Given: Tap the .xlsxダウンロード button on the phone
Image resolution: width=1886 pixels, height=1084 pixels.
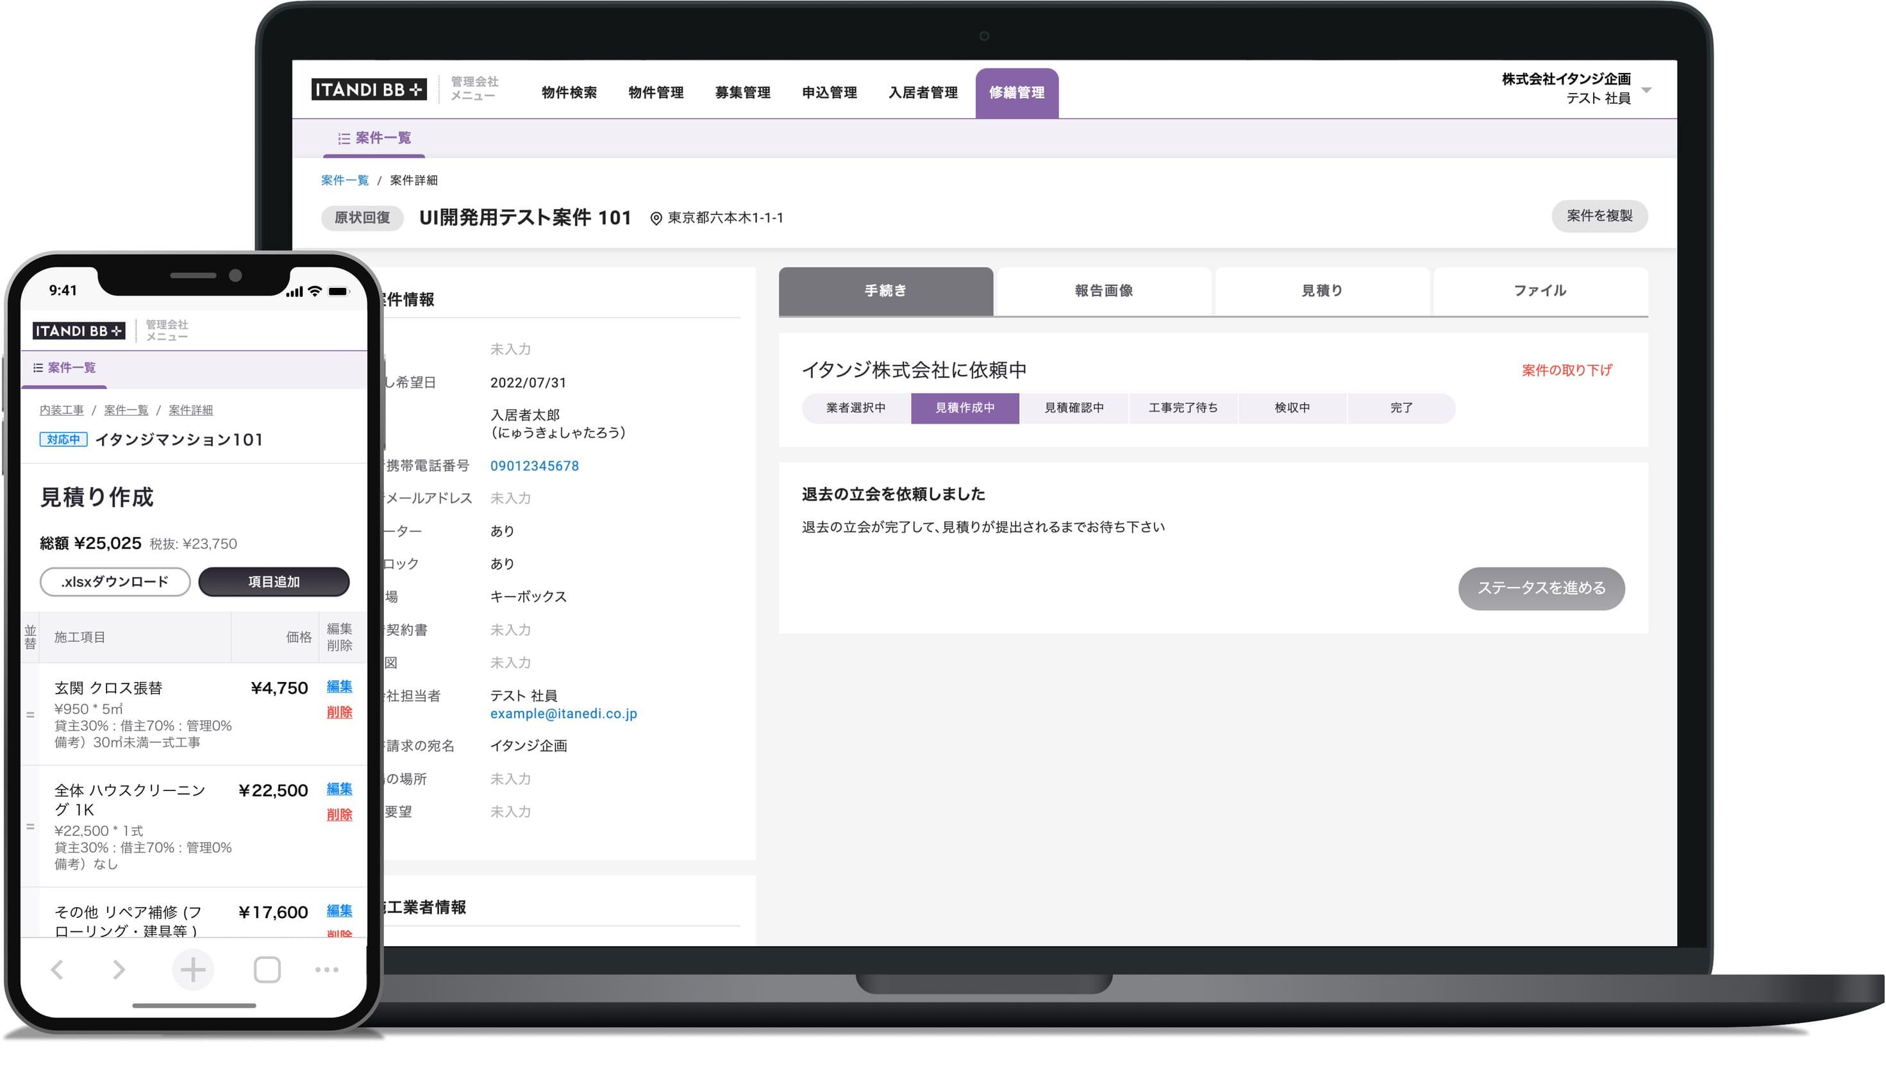Looking at the screenshot, I should tap(115, 582).
